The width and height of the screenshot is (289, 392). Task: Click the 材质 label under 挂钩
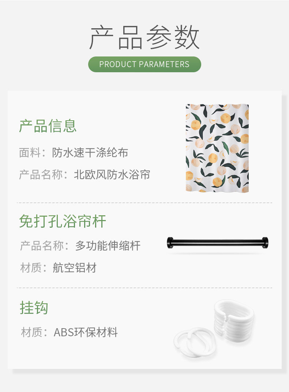pos(31,332)
